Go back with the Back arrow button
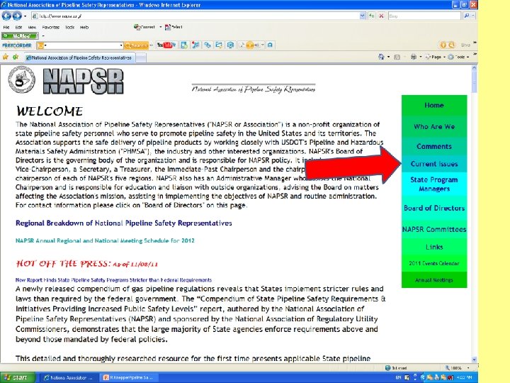The height and width of the screenshot is (383, 510). [6, 16]
